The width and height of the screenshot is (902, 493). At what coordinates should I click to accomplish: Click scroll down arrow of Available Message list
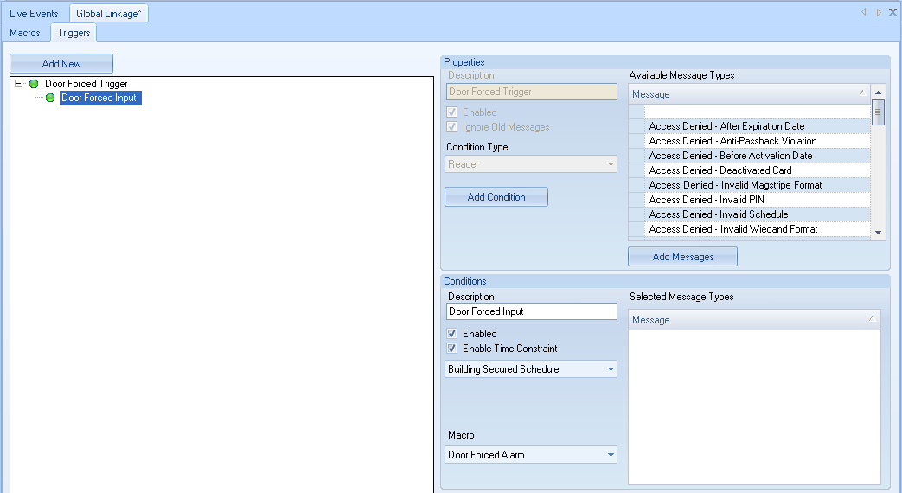click(x=879, y=232)
